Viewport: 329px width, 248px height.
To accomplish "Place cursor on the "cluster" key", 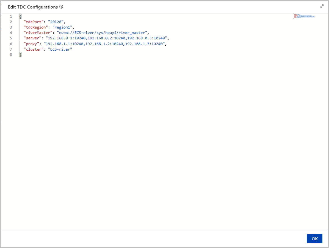I will point(33,49).
